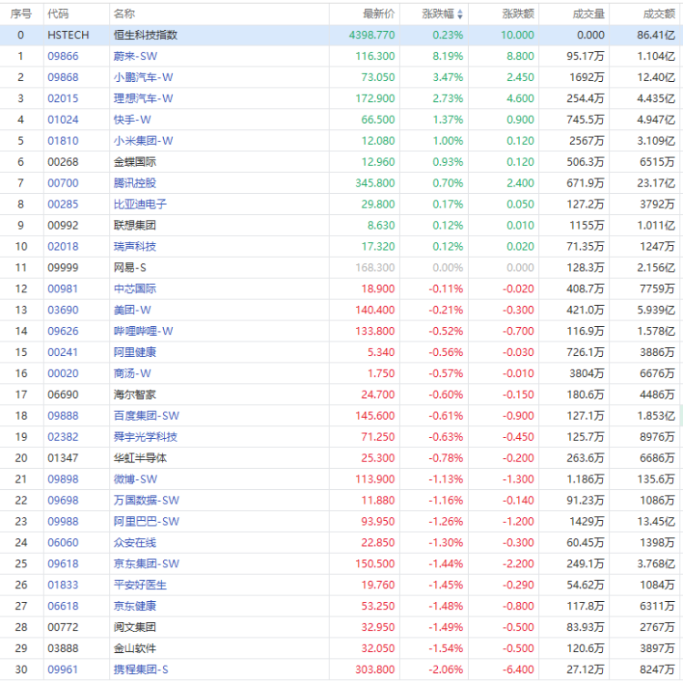Open the 美团-W stock link
This screenshot has width=683, height=683.
(132, 311)
